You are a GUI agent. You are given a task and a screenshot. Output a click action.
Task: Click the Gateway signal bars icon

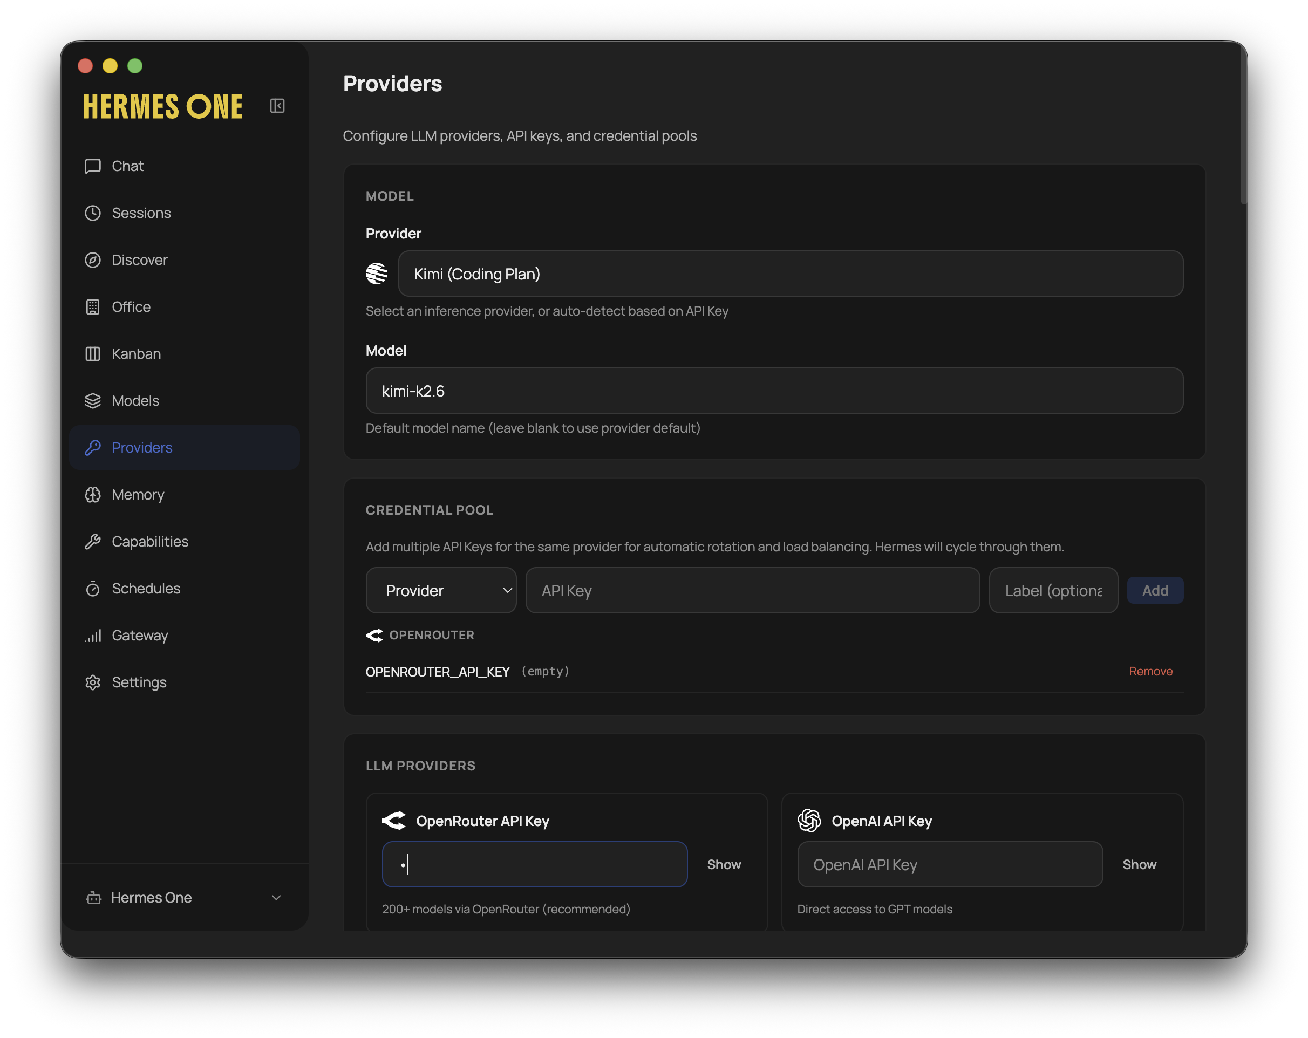[x=93, y=636]
